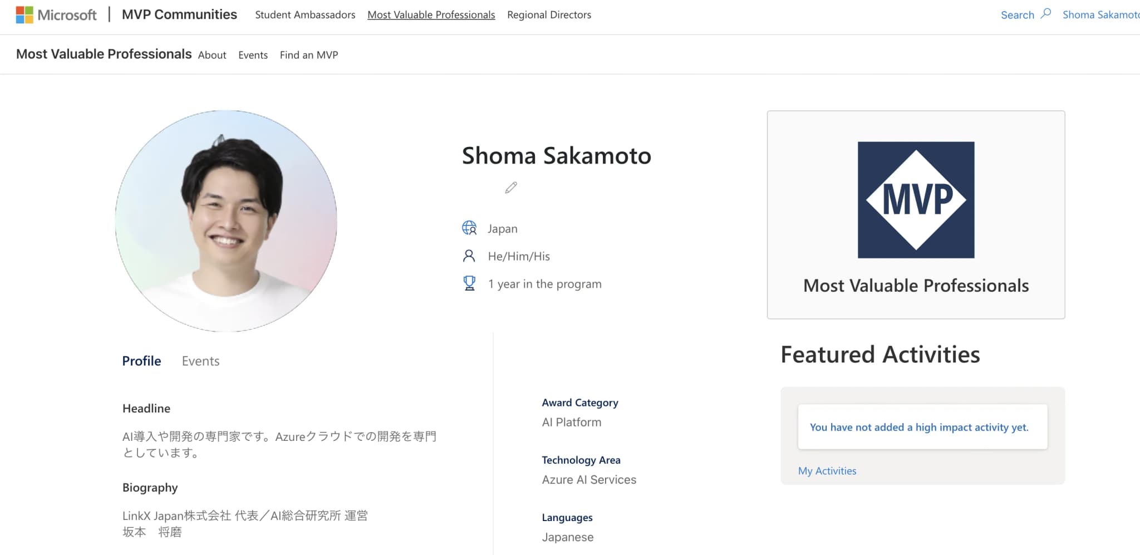This screenshot has height=555, width=1140.
Task: Click the person icon beside He/Him/His
Action: (x=469, y=256)
